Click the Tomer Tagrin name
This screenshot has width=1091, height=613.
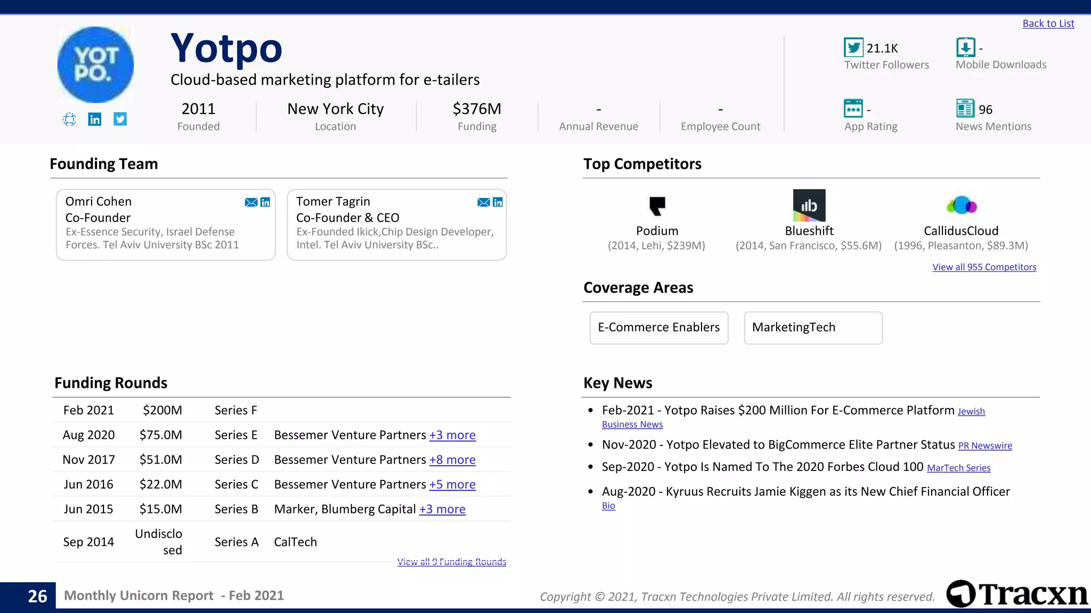(333, 202)
